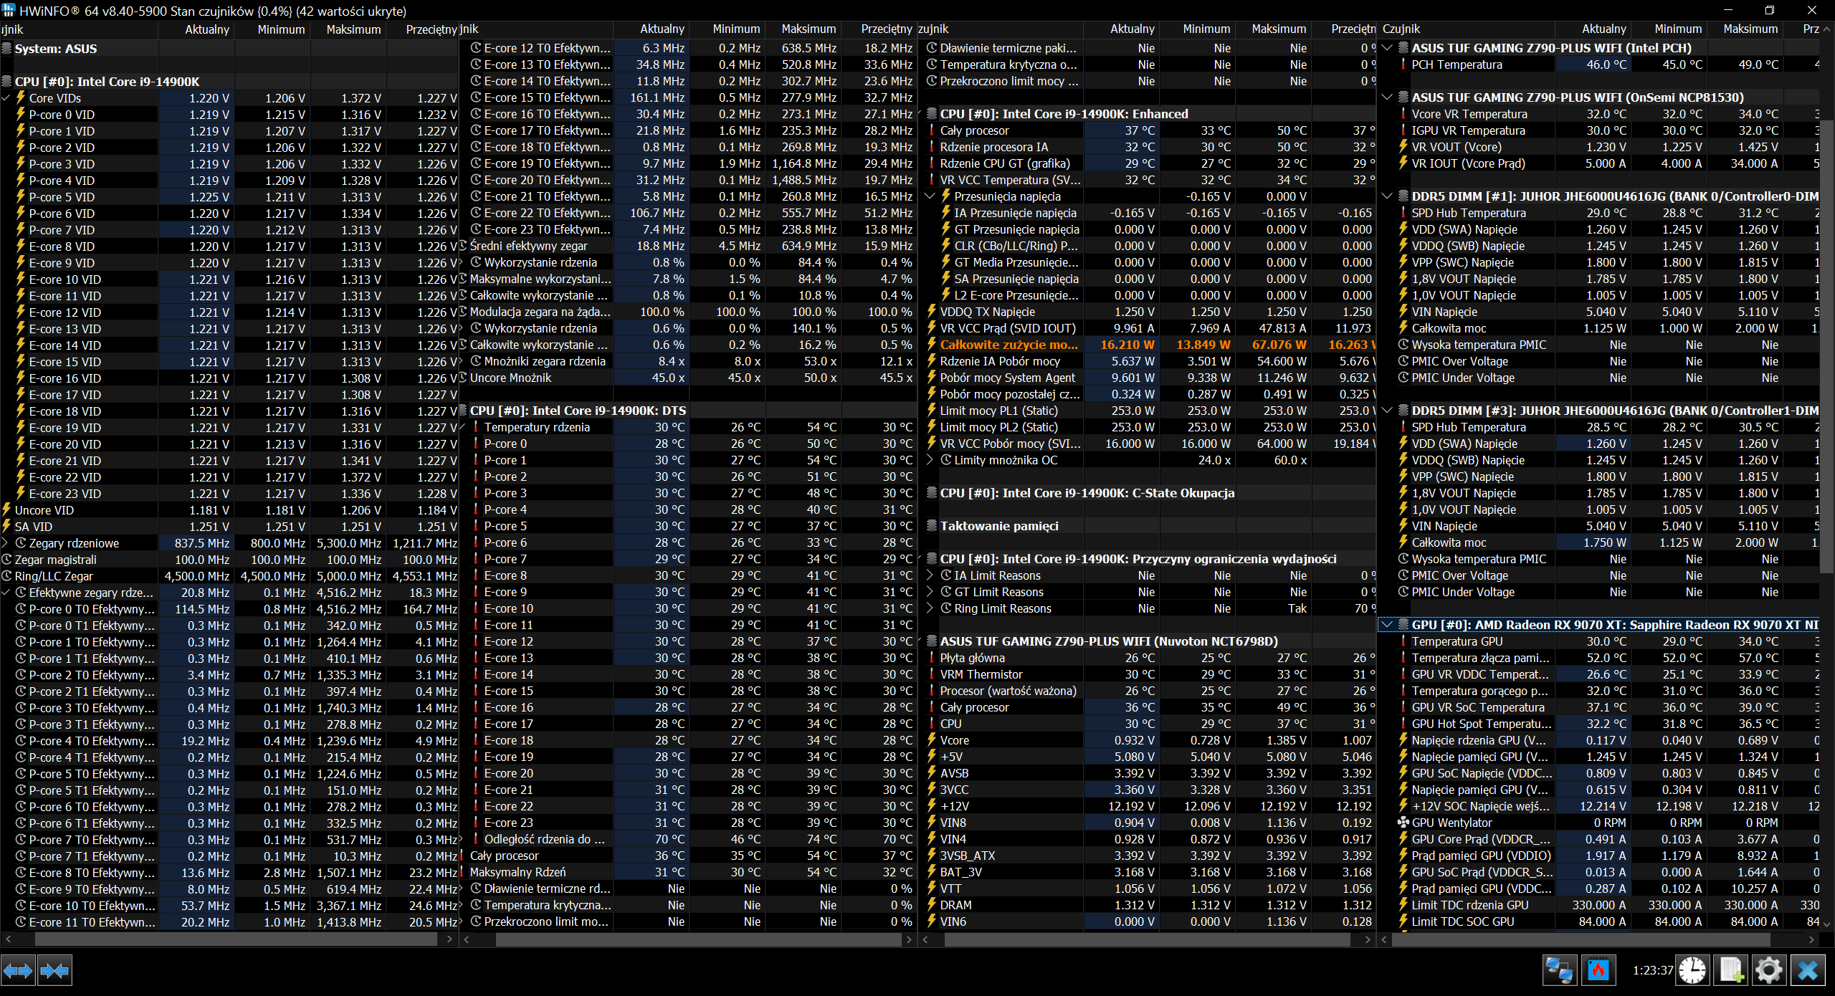1835x996 pixels.
Task: Collapse the Core VIDs group
Action: coord(6,98)
